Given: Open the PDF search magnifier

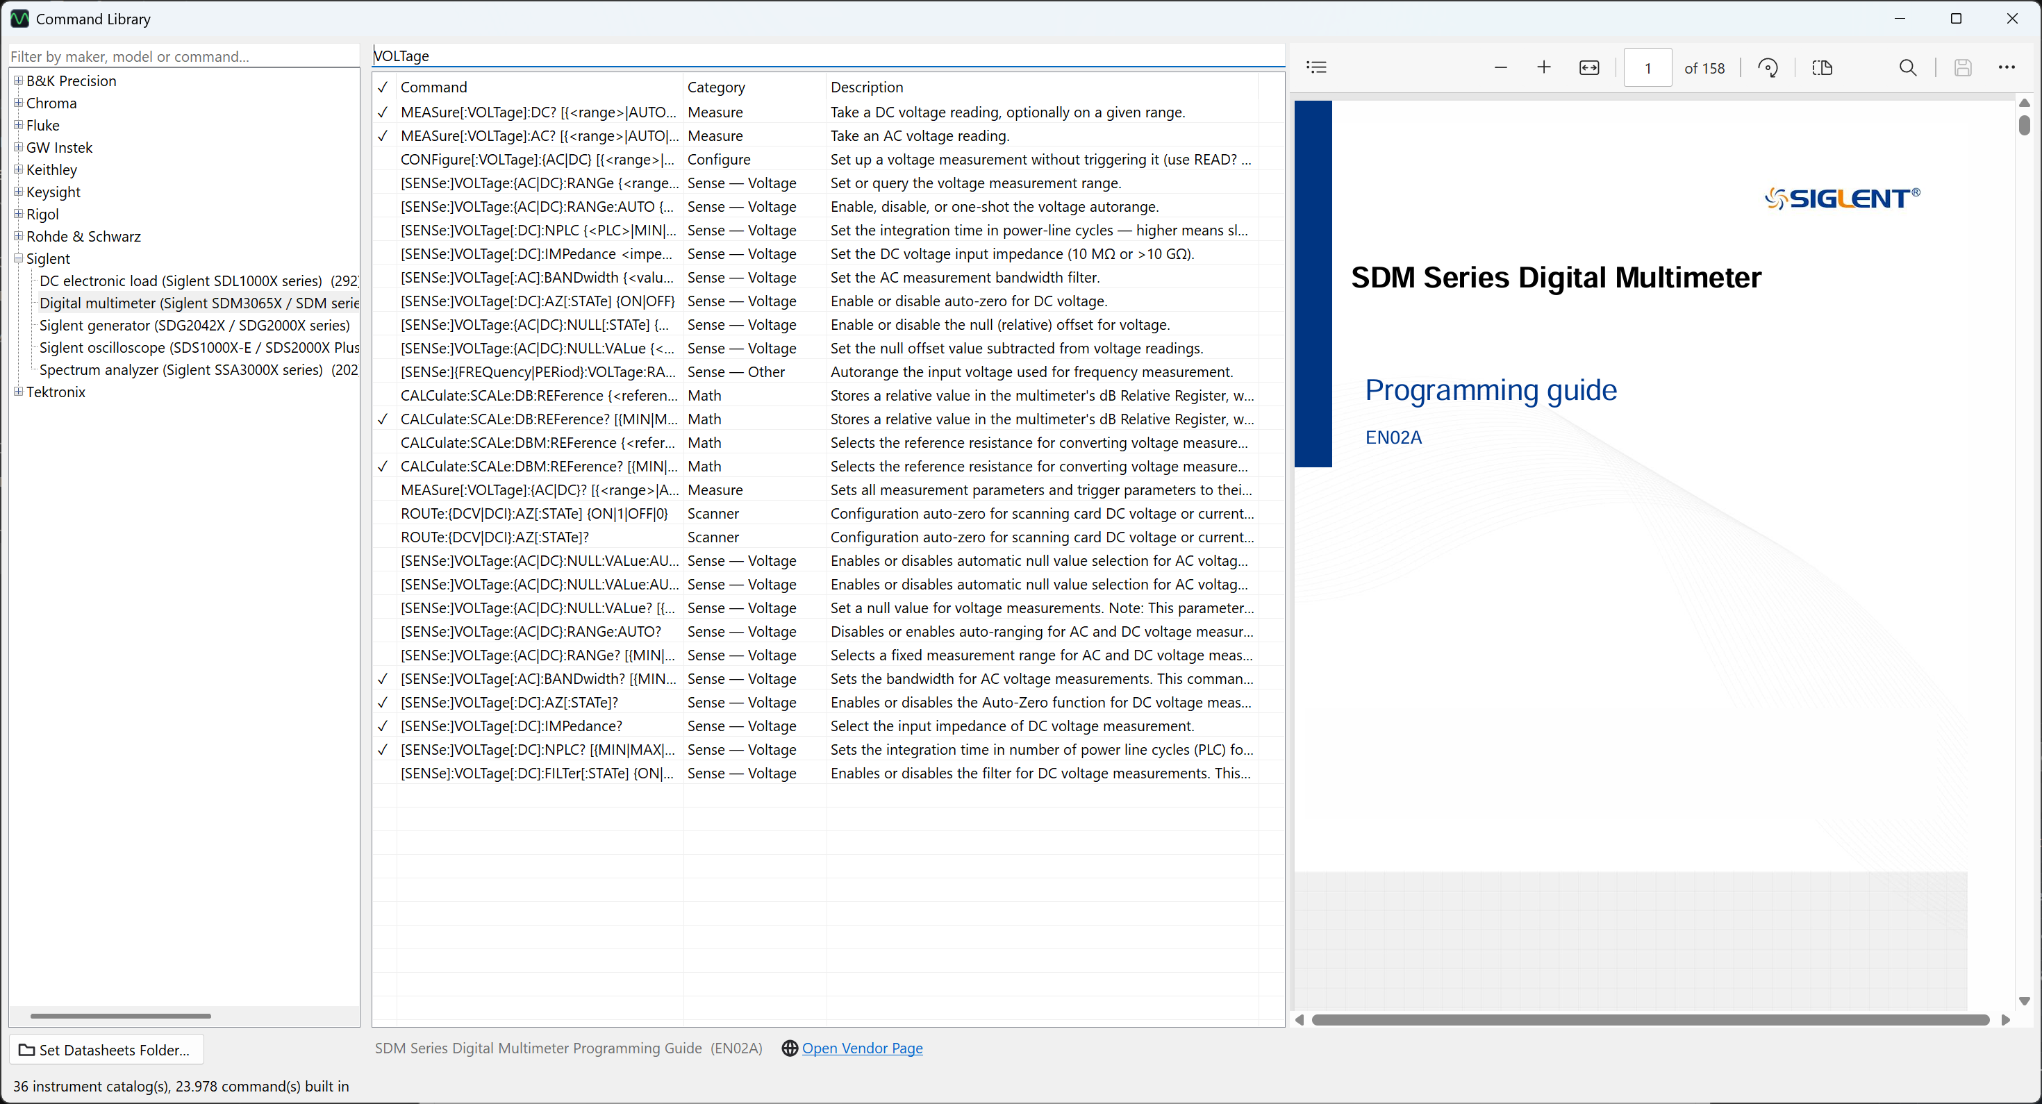Looking at the screenshot, I should tap(1908, 68).
